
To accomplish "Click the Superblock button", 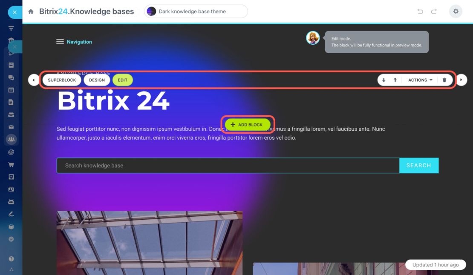I will 62,80.
